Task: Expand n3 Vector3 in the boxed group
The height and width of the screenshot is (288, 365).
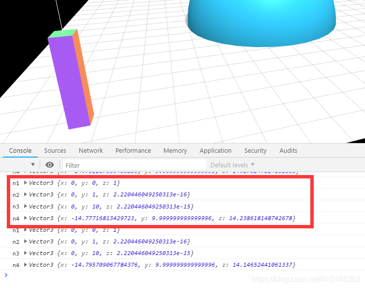Action: pos(26,207)
